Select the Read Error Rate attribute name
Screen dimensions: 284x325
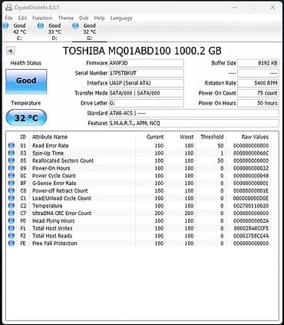click(x=51, y=145)
